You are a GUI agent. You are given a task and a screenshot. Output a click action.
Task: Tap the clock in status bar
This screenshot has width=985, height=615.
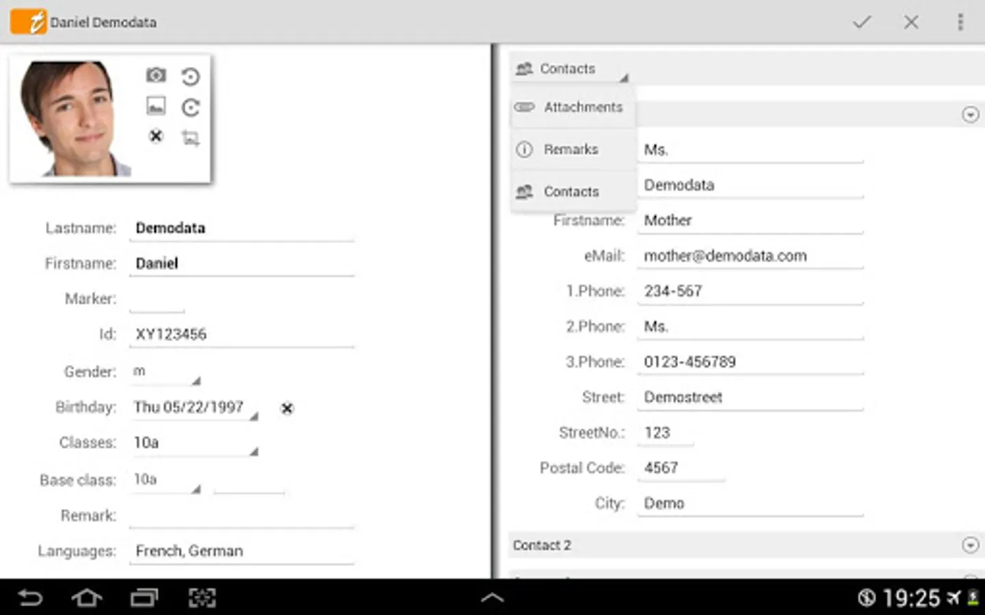pyautogui.click(x=912, y=599)
